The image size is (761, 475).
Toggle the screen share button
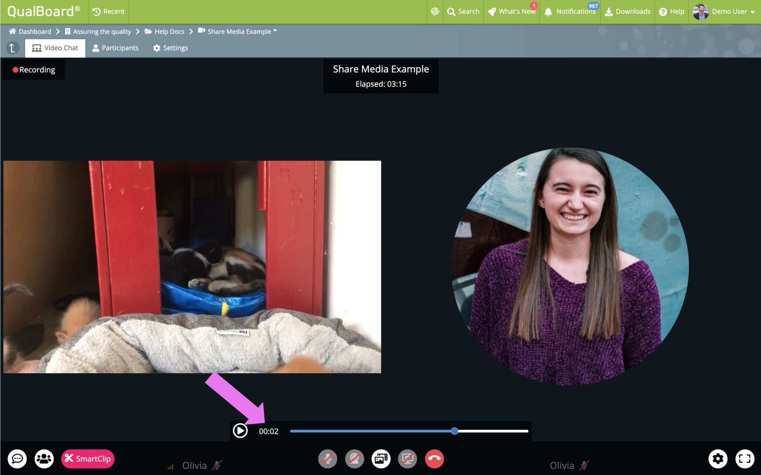click(x=407, y=459)
